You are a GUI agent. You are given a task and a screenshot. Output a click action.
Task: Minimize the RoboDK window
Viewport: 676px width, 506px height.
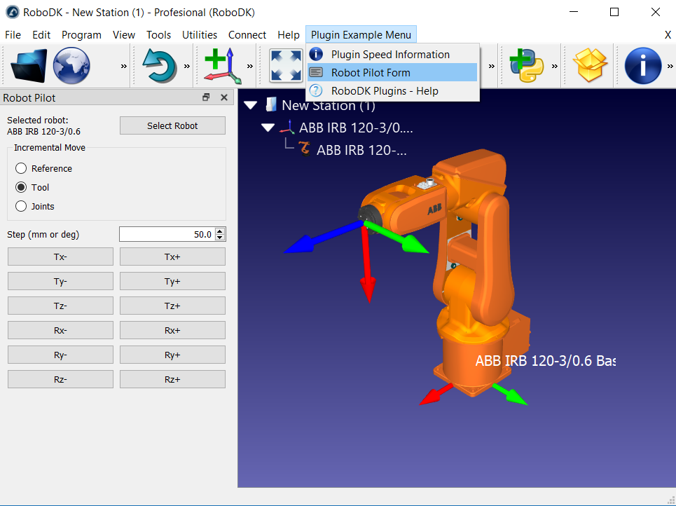(x=574, y=12)
